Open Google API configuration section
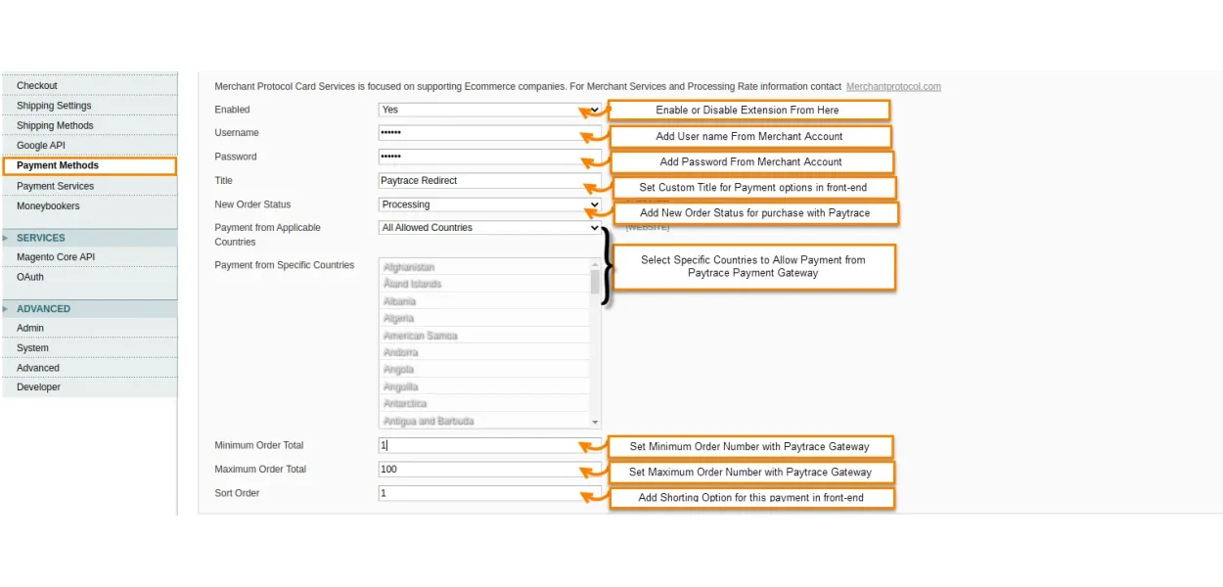1223x587 pixels. click(x=41, y=146)
